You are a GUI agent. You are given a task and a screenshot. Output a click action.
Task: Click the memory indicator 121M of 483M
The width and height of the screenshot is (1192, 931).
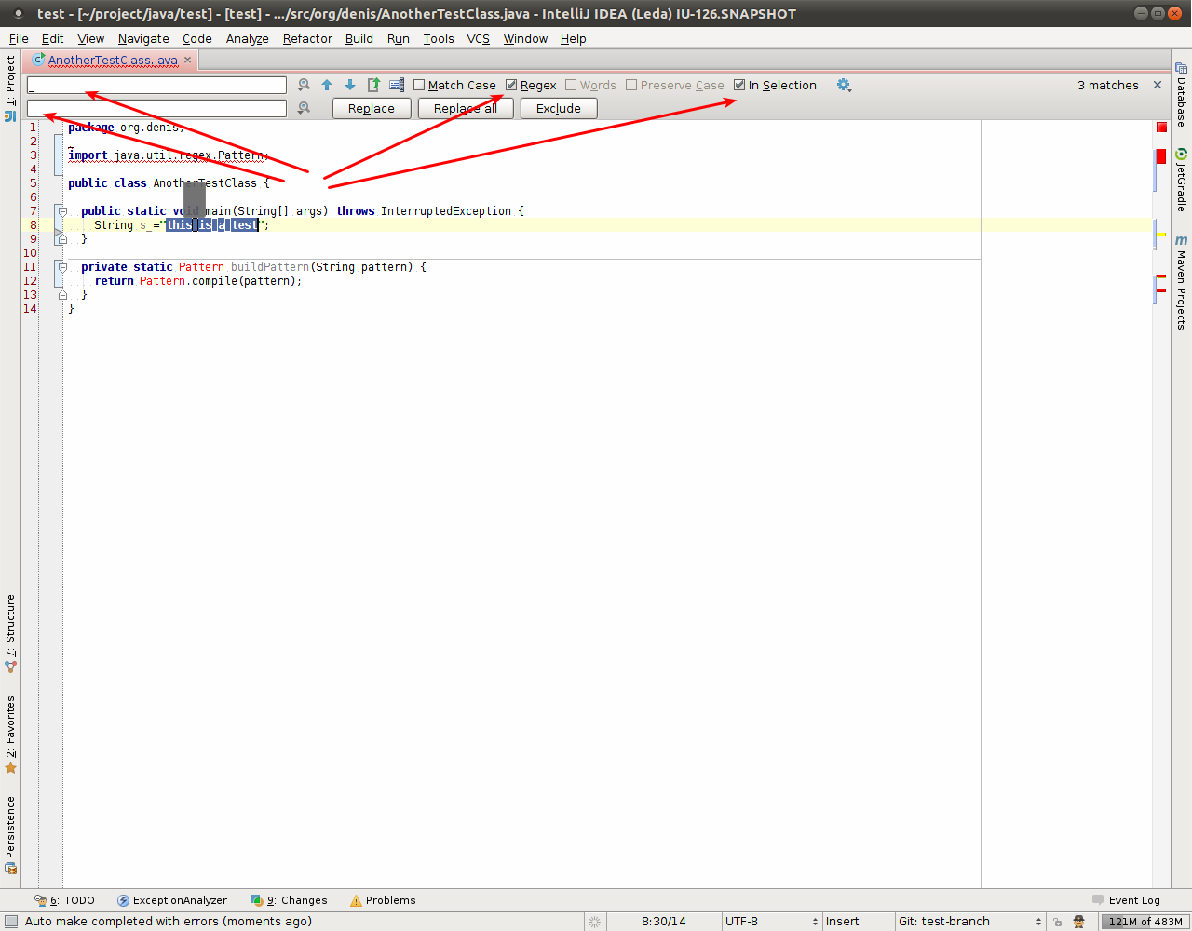1145,922
